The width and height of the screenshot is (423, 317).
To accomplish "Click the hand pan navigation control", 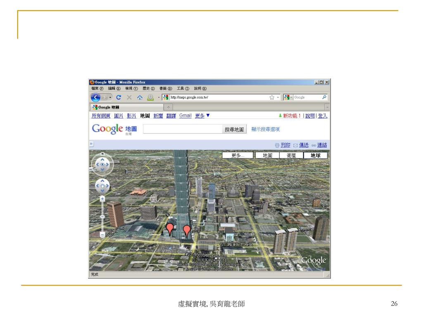I will point(102,186).
